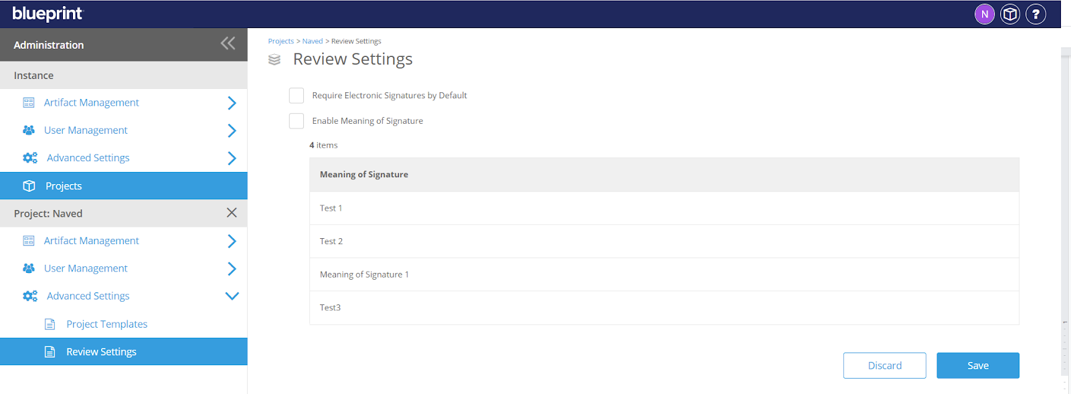This screenshot has height=394, width=1071.
Task: Click the help question mark icon
Action: tap(1036, 14)
